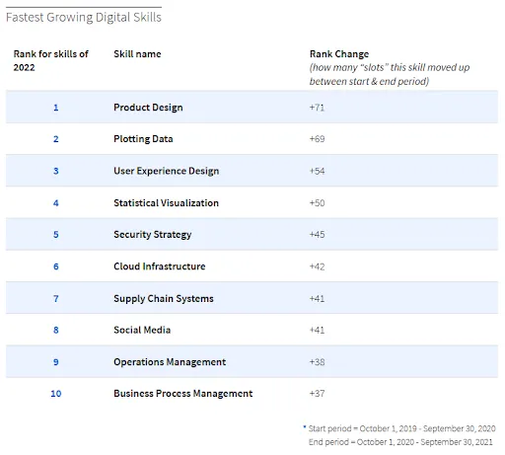Click the Social Media skill name
Image resolution: width=505 pixels, height=455 pixels.
142,330
